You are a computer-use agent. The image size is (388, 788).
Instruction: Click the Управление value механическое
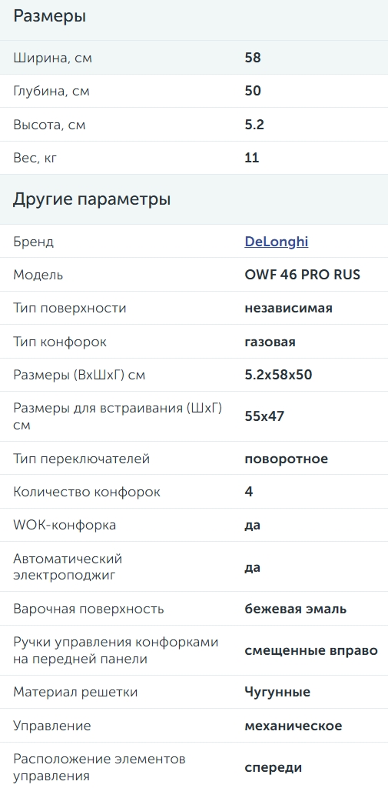[x=293, y=726]
